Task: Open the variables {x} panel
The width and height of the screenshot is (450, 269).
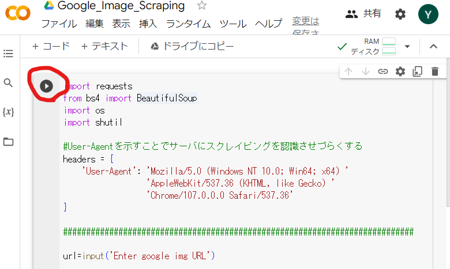Action: (8, 112)
